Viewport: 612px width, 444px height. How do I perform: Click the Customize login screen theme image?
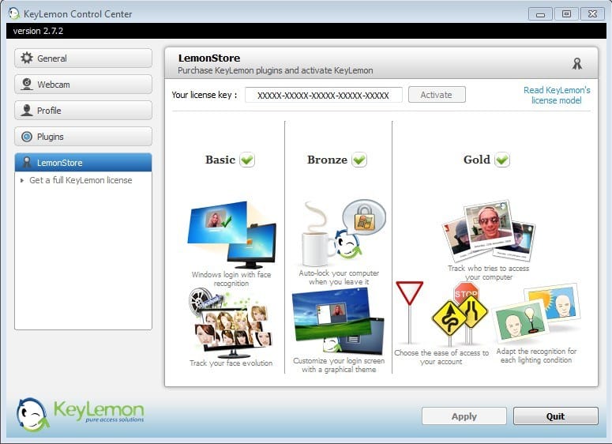[338, 321]
